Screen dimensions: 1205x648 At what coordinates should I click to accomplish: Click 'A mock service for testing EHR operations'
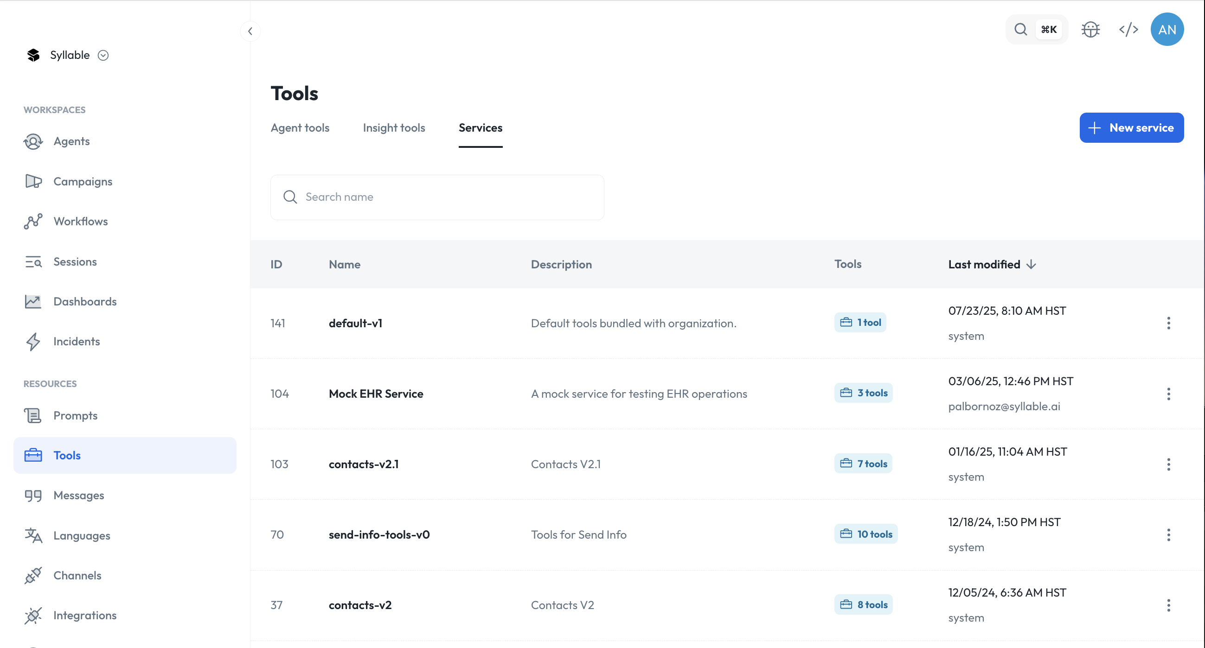pos(639,394)
